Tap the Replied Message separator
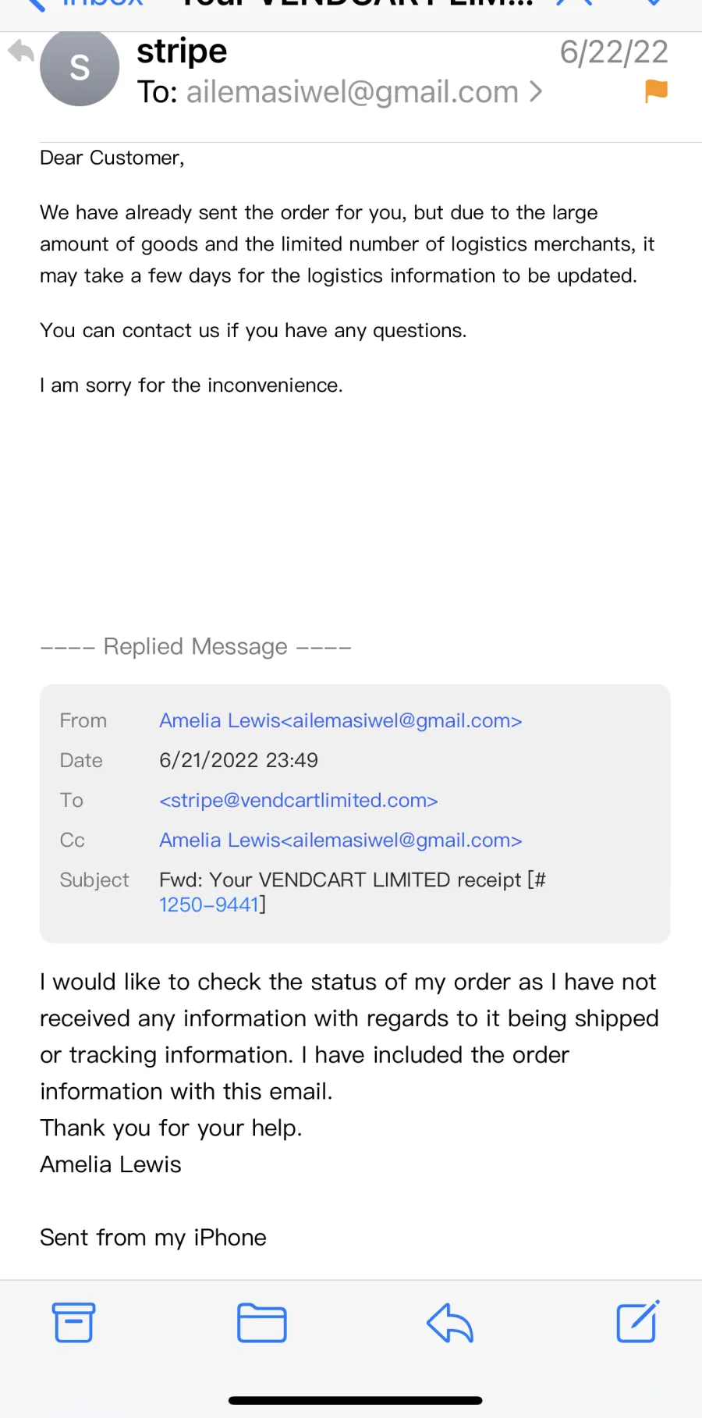Image resolution: width=702 pixels, height=1418 pixels. click(196, 646)
